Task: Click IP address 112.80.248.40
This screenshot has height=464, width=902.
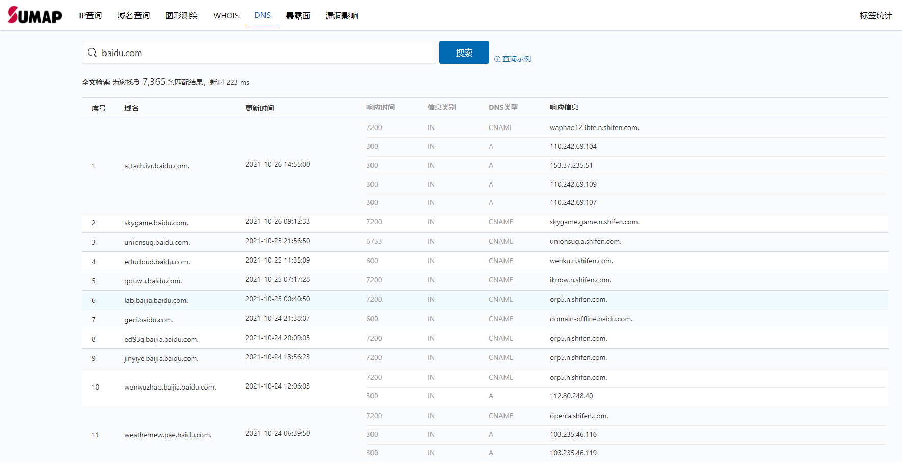Action: click(x=571, y=396)
